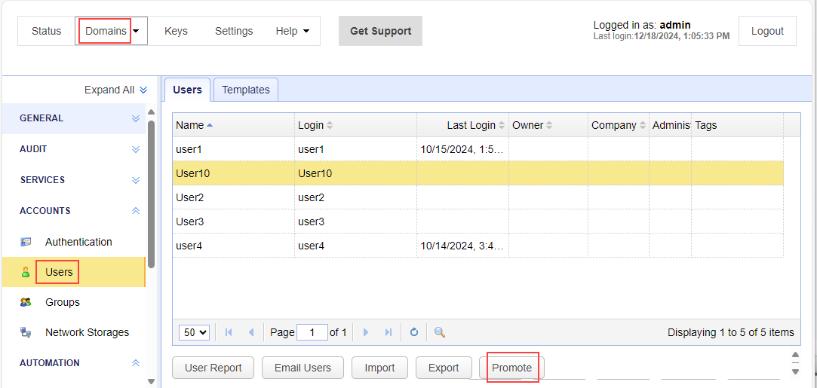Open the page size dropdown showing 50

pos(194,332)
